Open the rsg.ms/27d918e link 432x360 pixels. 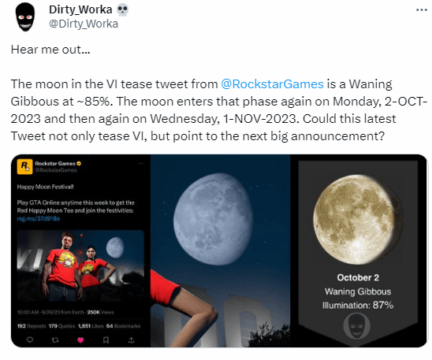click(39, 218)
